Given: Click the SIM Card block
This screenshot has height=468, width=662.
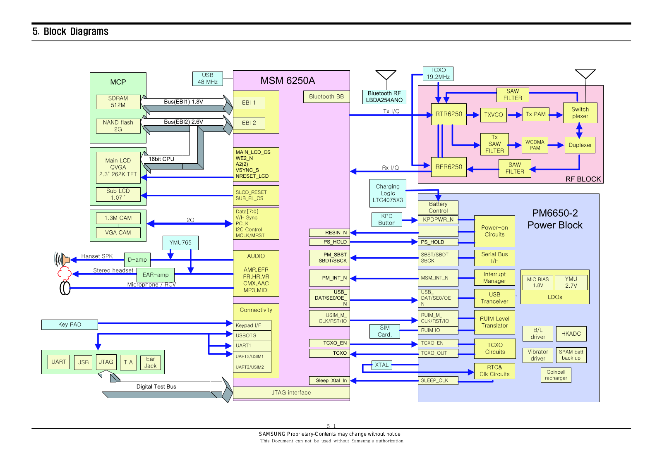Looking at the screenshot, I should click(x=385, y=331).
